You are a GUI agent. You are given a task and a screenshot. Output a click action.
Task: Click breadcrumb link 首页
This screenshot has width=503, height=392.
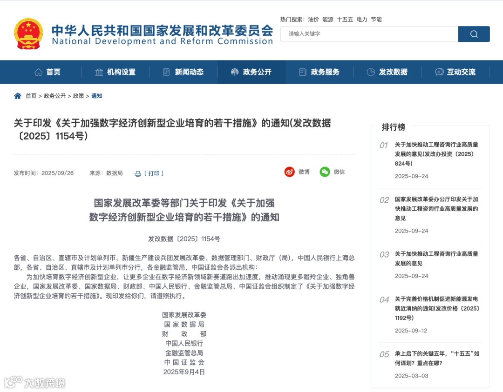tap(31, 96)
